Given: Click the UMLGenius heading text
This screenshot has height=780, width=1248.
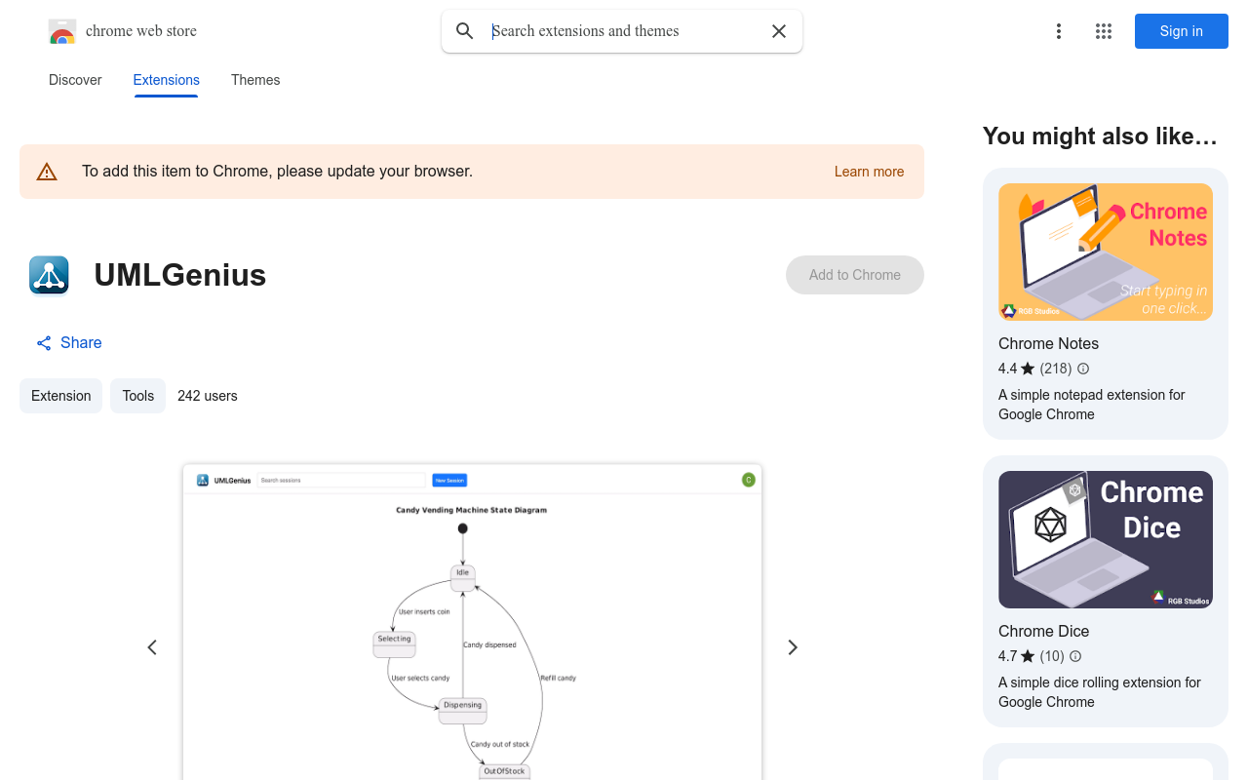Looking at the screenshot, I should (x=180, y=275).
